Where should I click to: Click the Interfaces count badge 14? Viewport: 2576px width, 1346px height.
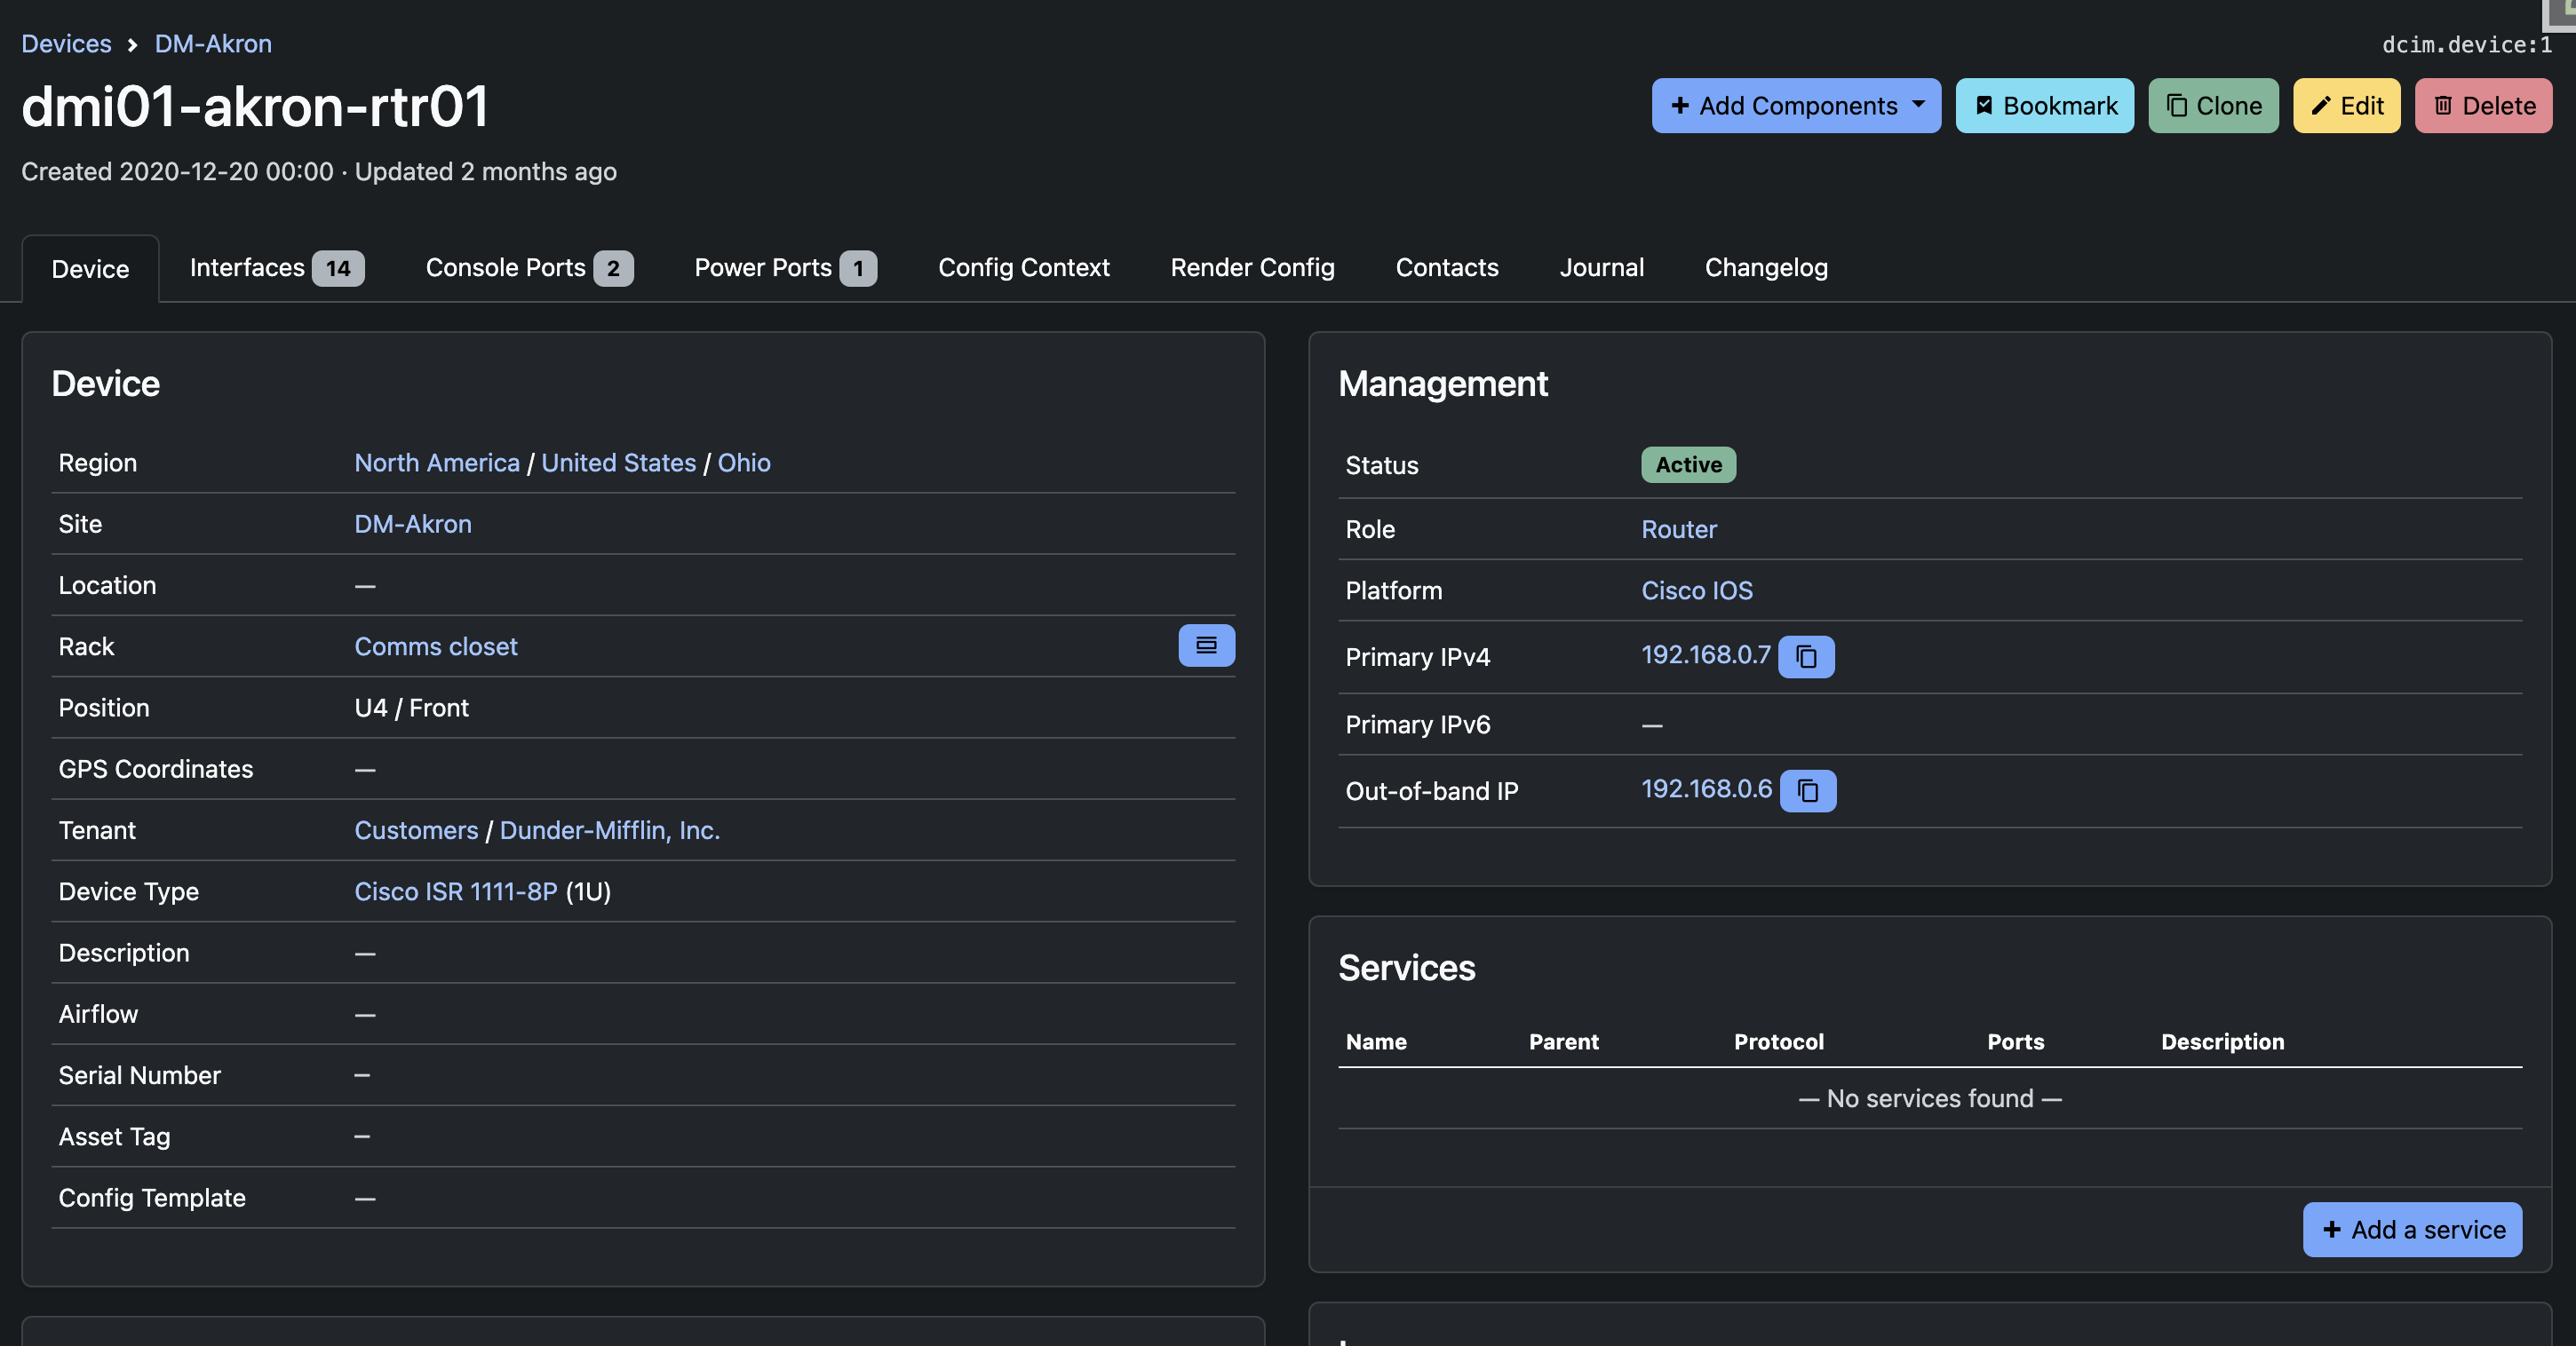pos(338,268)
